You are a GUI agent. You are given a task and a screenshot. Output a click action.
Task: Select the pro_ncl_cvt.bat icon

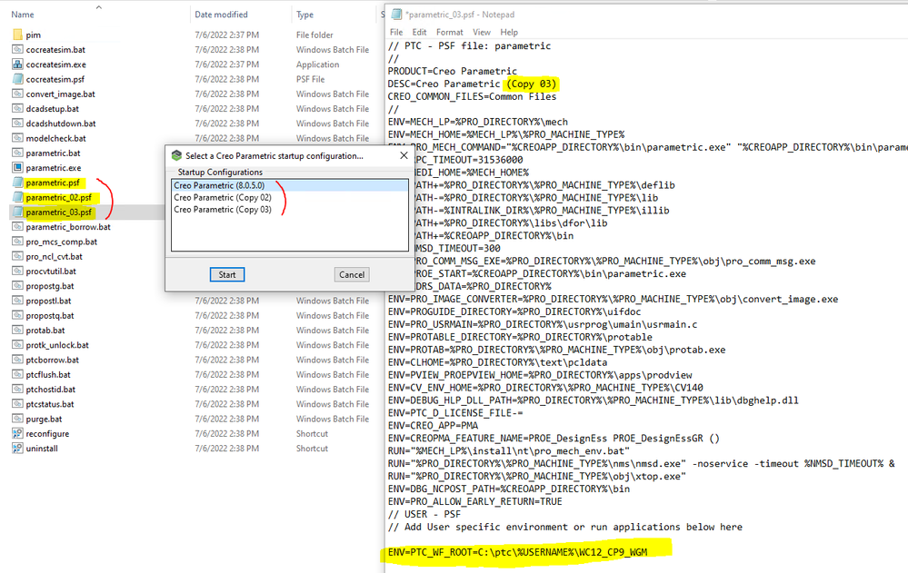tap(17, 256)
